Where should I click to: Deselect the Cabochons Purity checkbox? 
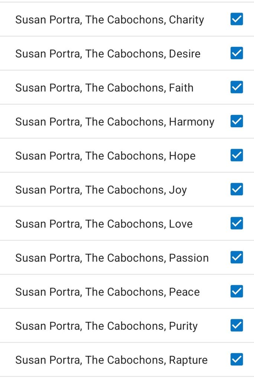coord(237,326)
